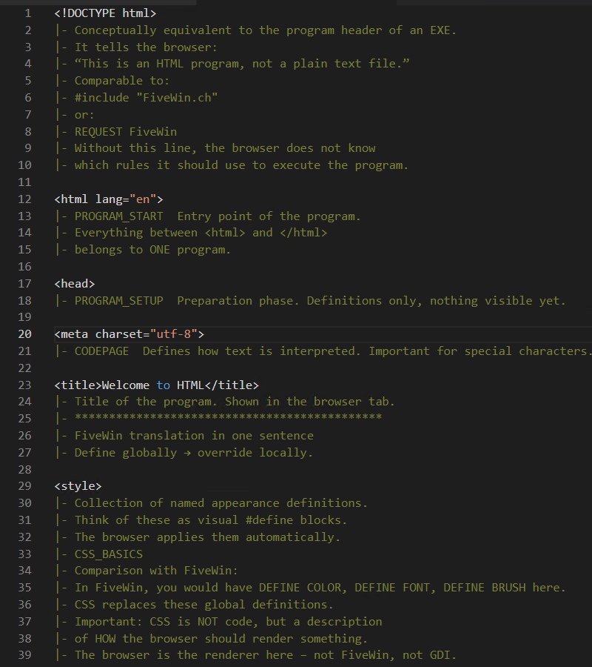Click the closing </title> tag

232,385
